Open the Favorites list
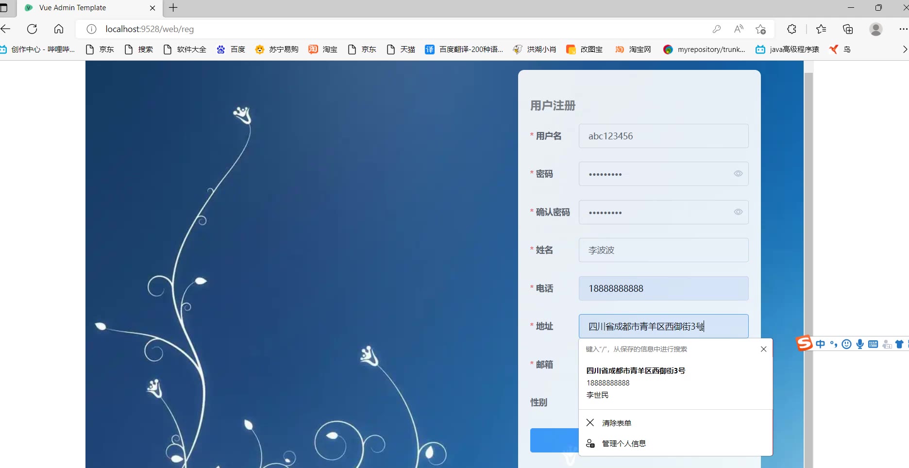The height and width of the screenshot is (468, 909). [x=821, y=29]
